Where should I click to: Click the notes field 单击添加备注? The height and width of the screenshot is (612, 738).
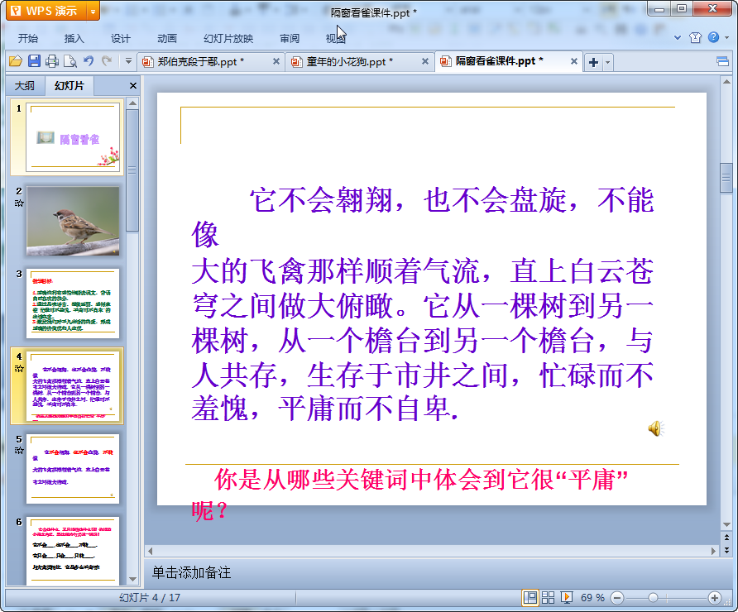click(191, 572)
